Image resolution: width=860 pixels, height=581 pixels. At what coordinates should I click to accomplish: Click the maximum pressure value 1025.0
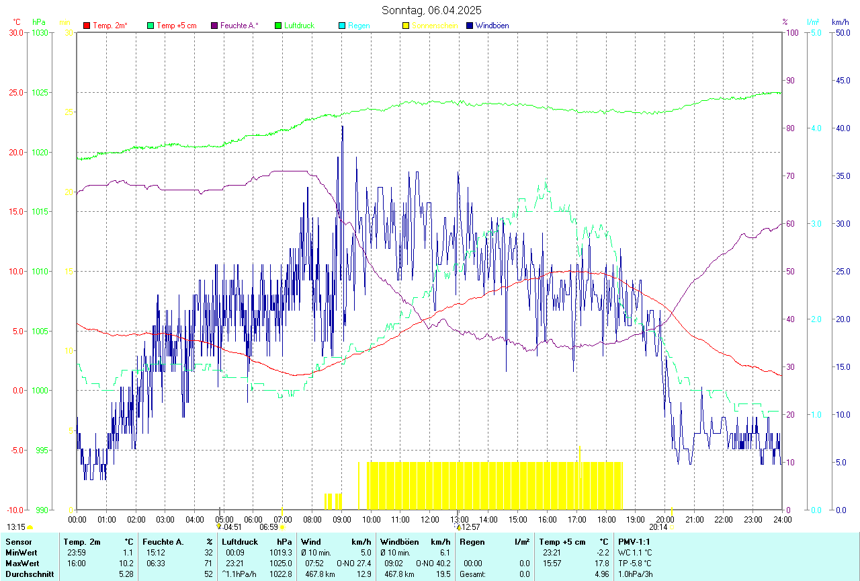click(280, 563)
